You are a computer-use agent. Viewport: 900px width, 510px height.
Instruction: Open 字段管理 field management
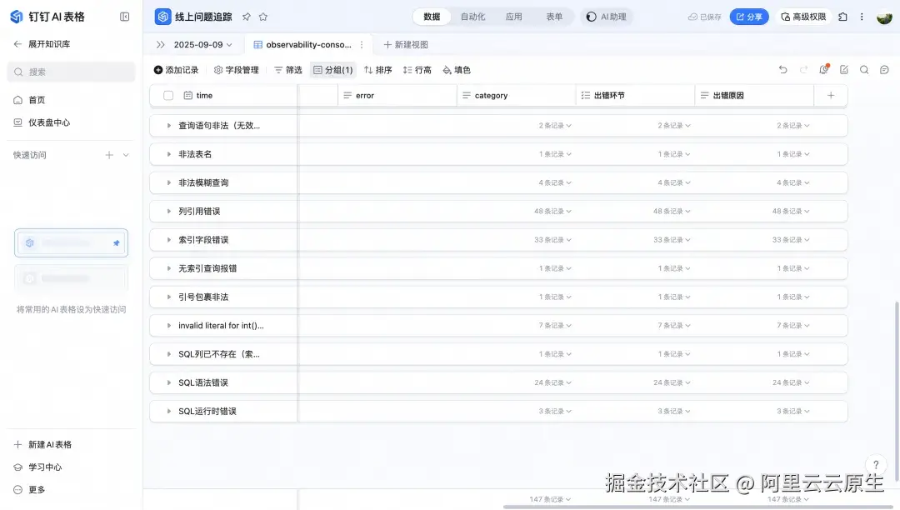pos(236,70)
